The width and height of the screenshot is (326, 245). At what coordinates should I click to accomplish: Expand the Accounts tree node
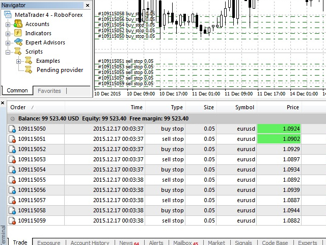tap(8, 24)
